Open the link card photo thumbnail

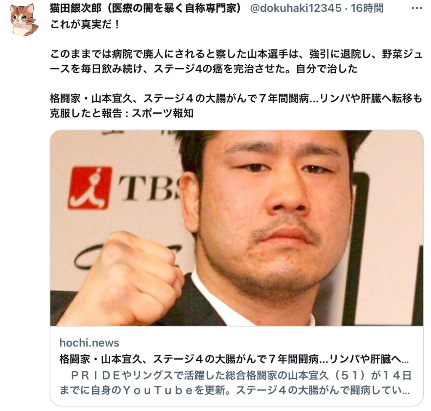[237, 228]
